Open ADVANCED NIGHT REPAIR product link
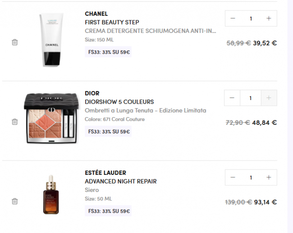 (x=121, y=182)
